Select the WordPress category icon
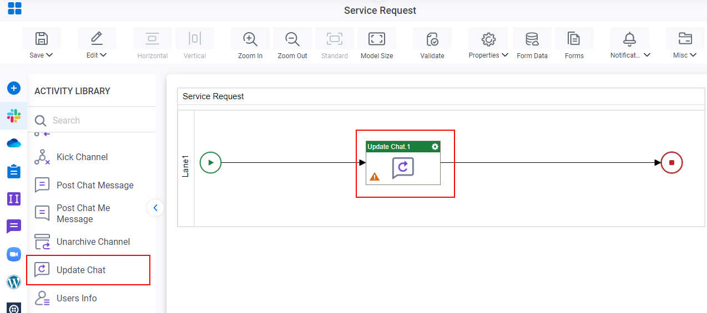The width and height of the screenshot is (707, 313). click(x=14, y=282)
